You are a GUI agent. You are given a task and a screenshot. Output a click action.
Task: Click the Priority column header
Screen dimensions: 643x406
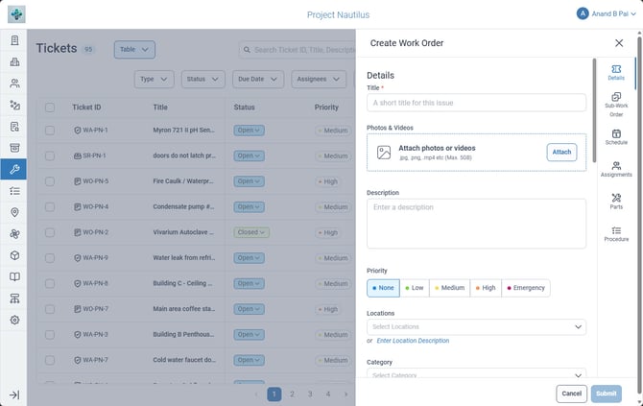coord(326,107)
